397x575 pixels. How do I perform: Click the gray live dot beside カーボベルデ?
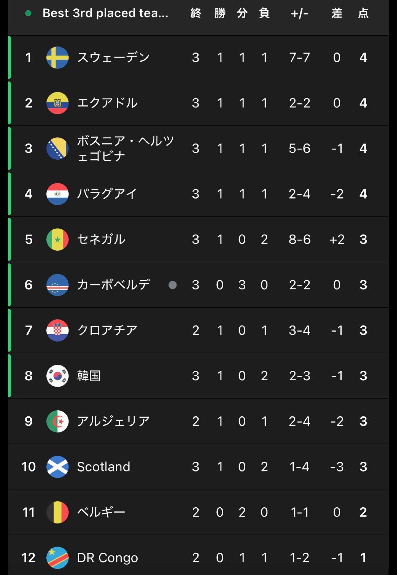pyautogui.click(x=173, y=285)
